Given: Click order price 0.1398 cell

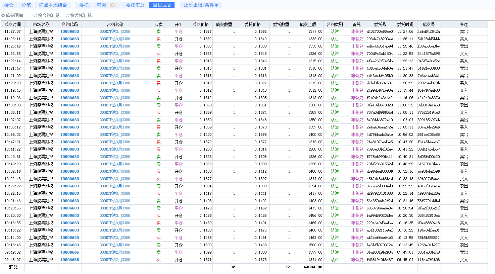Looking at the screenshot, I should 260,134.
